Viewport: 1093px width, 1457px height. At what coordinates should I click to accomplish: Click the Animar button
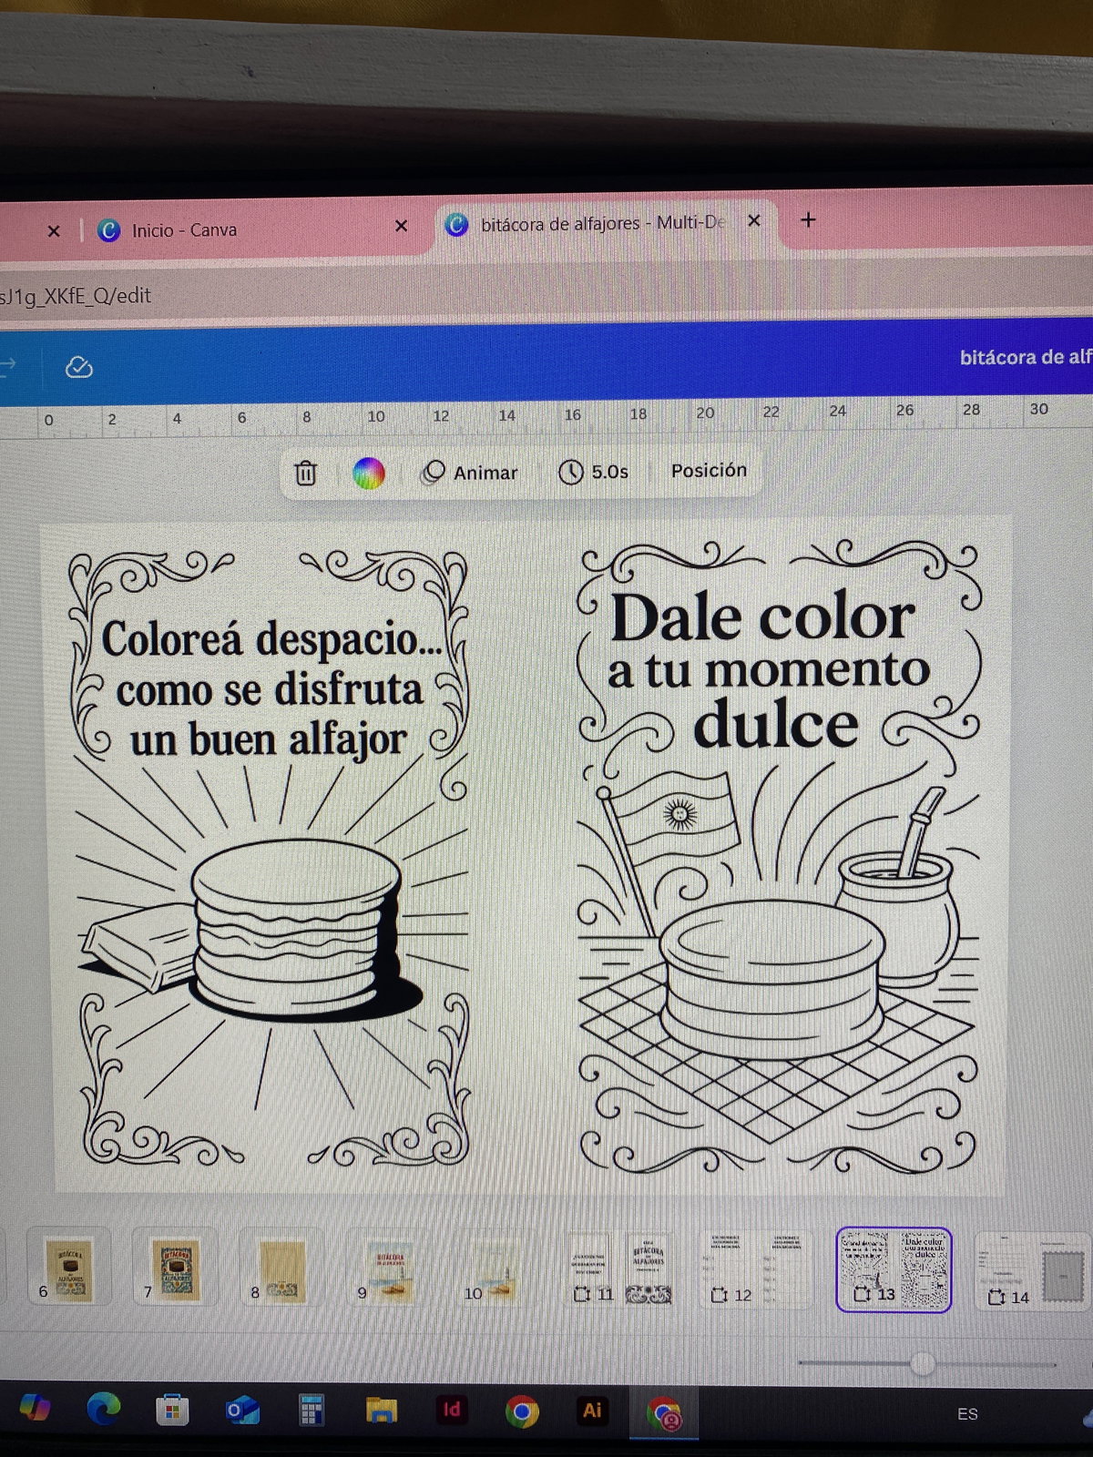[x=470, y=473]
